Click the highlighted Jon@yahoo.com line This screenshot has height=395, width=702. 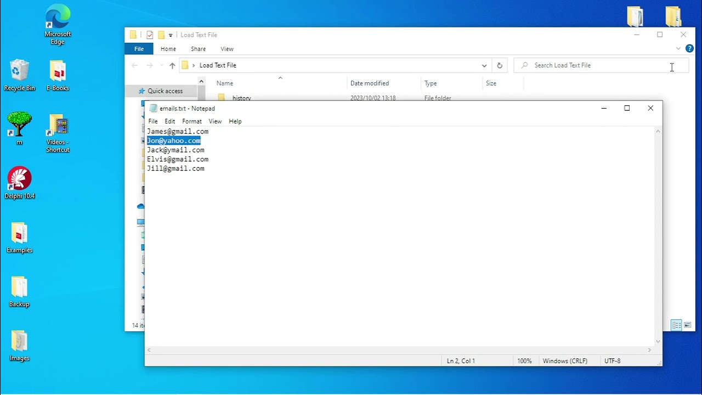click(x=174, y=141)
